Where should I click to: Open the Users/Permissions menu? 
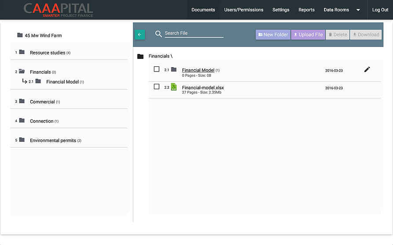(x=244, y=10)
